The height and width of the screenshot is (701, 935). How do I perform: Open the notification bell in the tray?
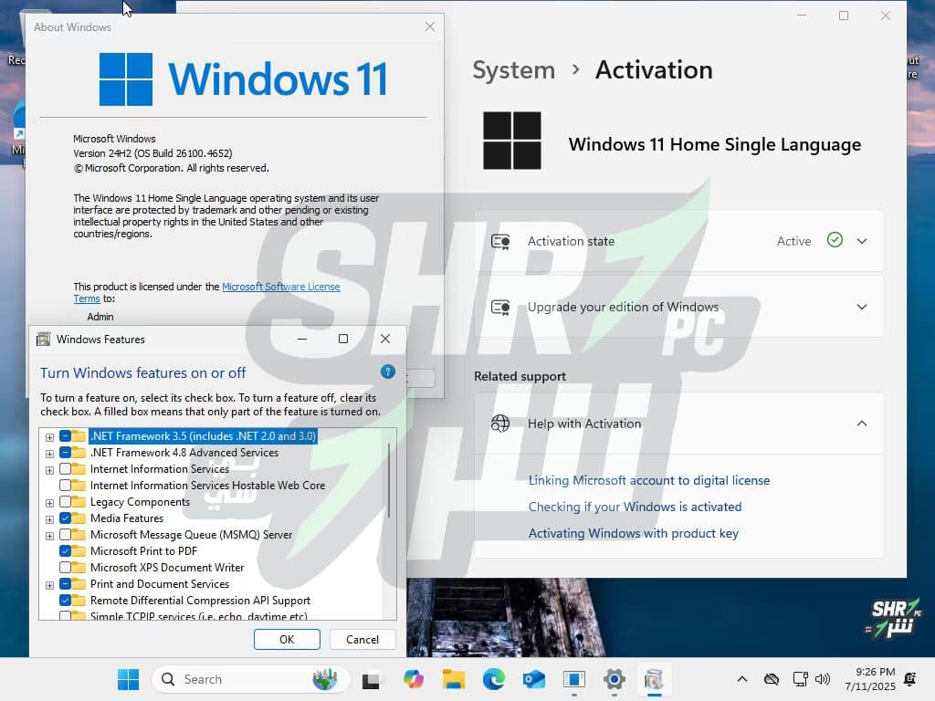[910, 679]
